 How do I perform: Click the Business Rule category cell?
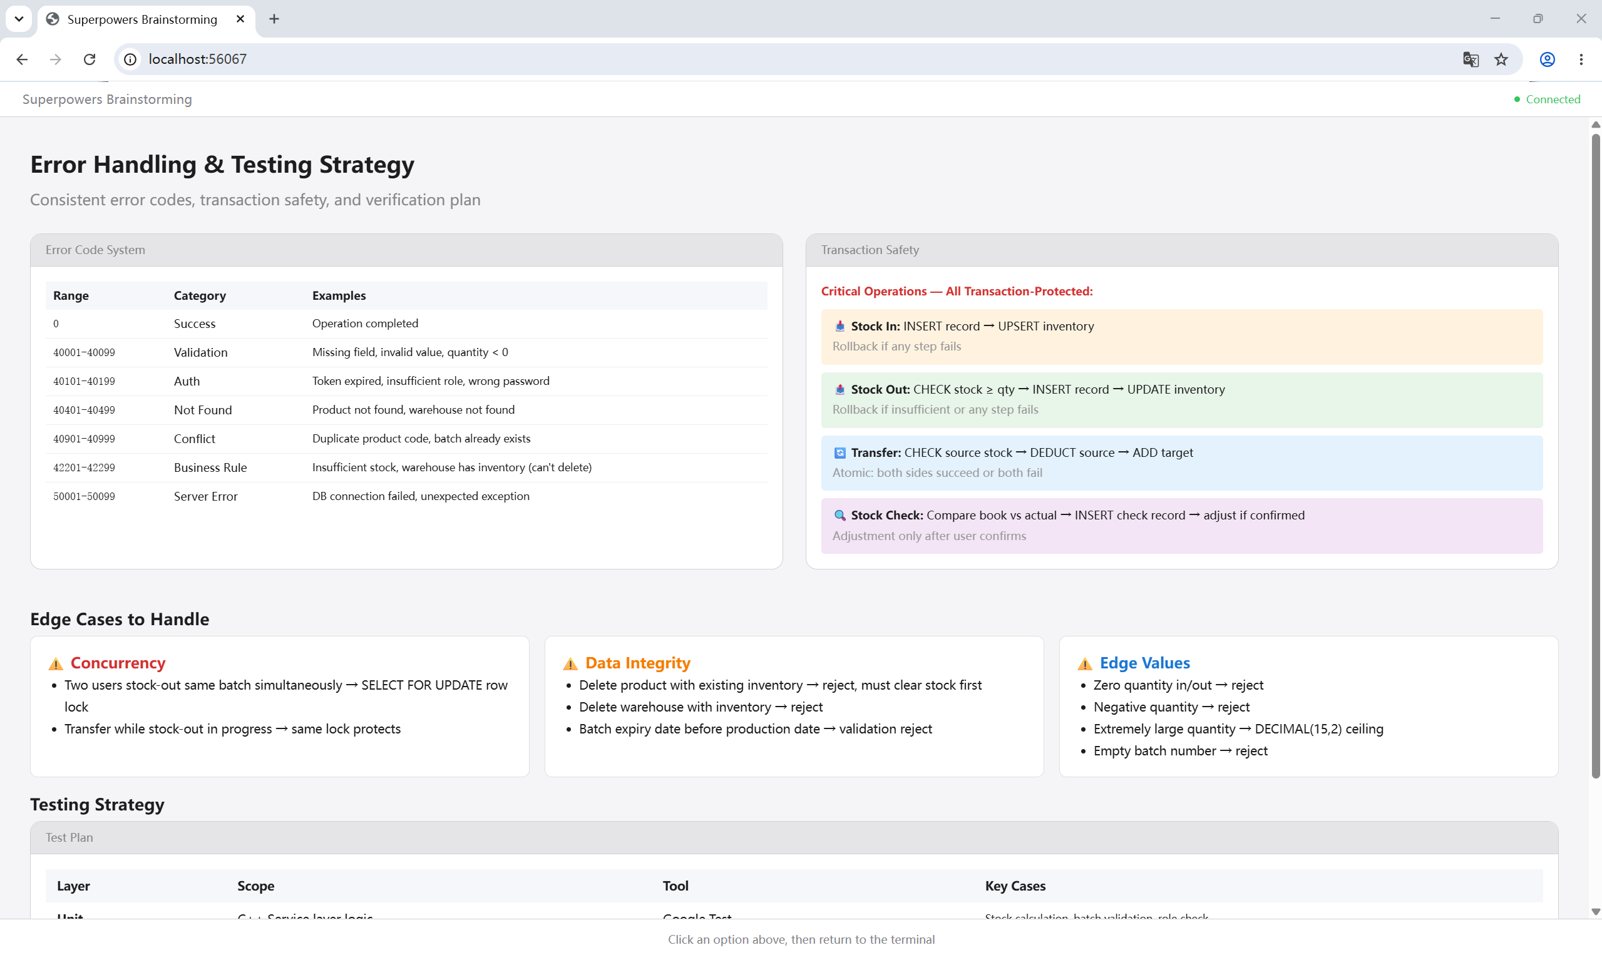tap(210, 468)
